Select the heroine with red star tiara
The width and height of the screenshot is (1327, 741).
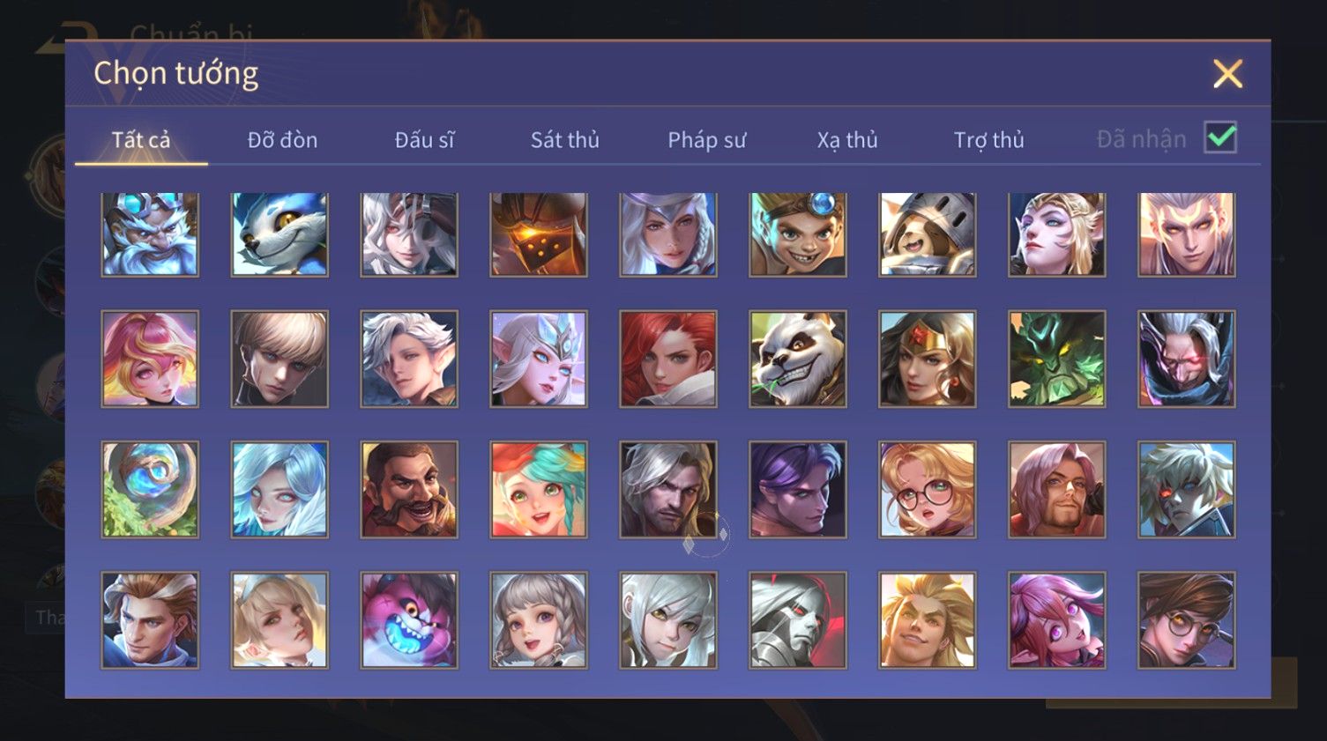point(928,359)
